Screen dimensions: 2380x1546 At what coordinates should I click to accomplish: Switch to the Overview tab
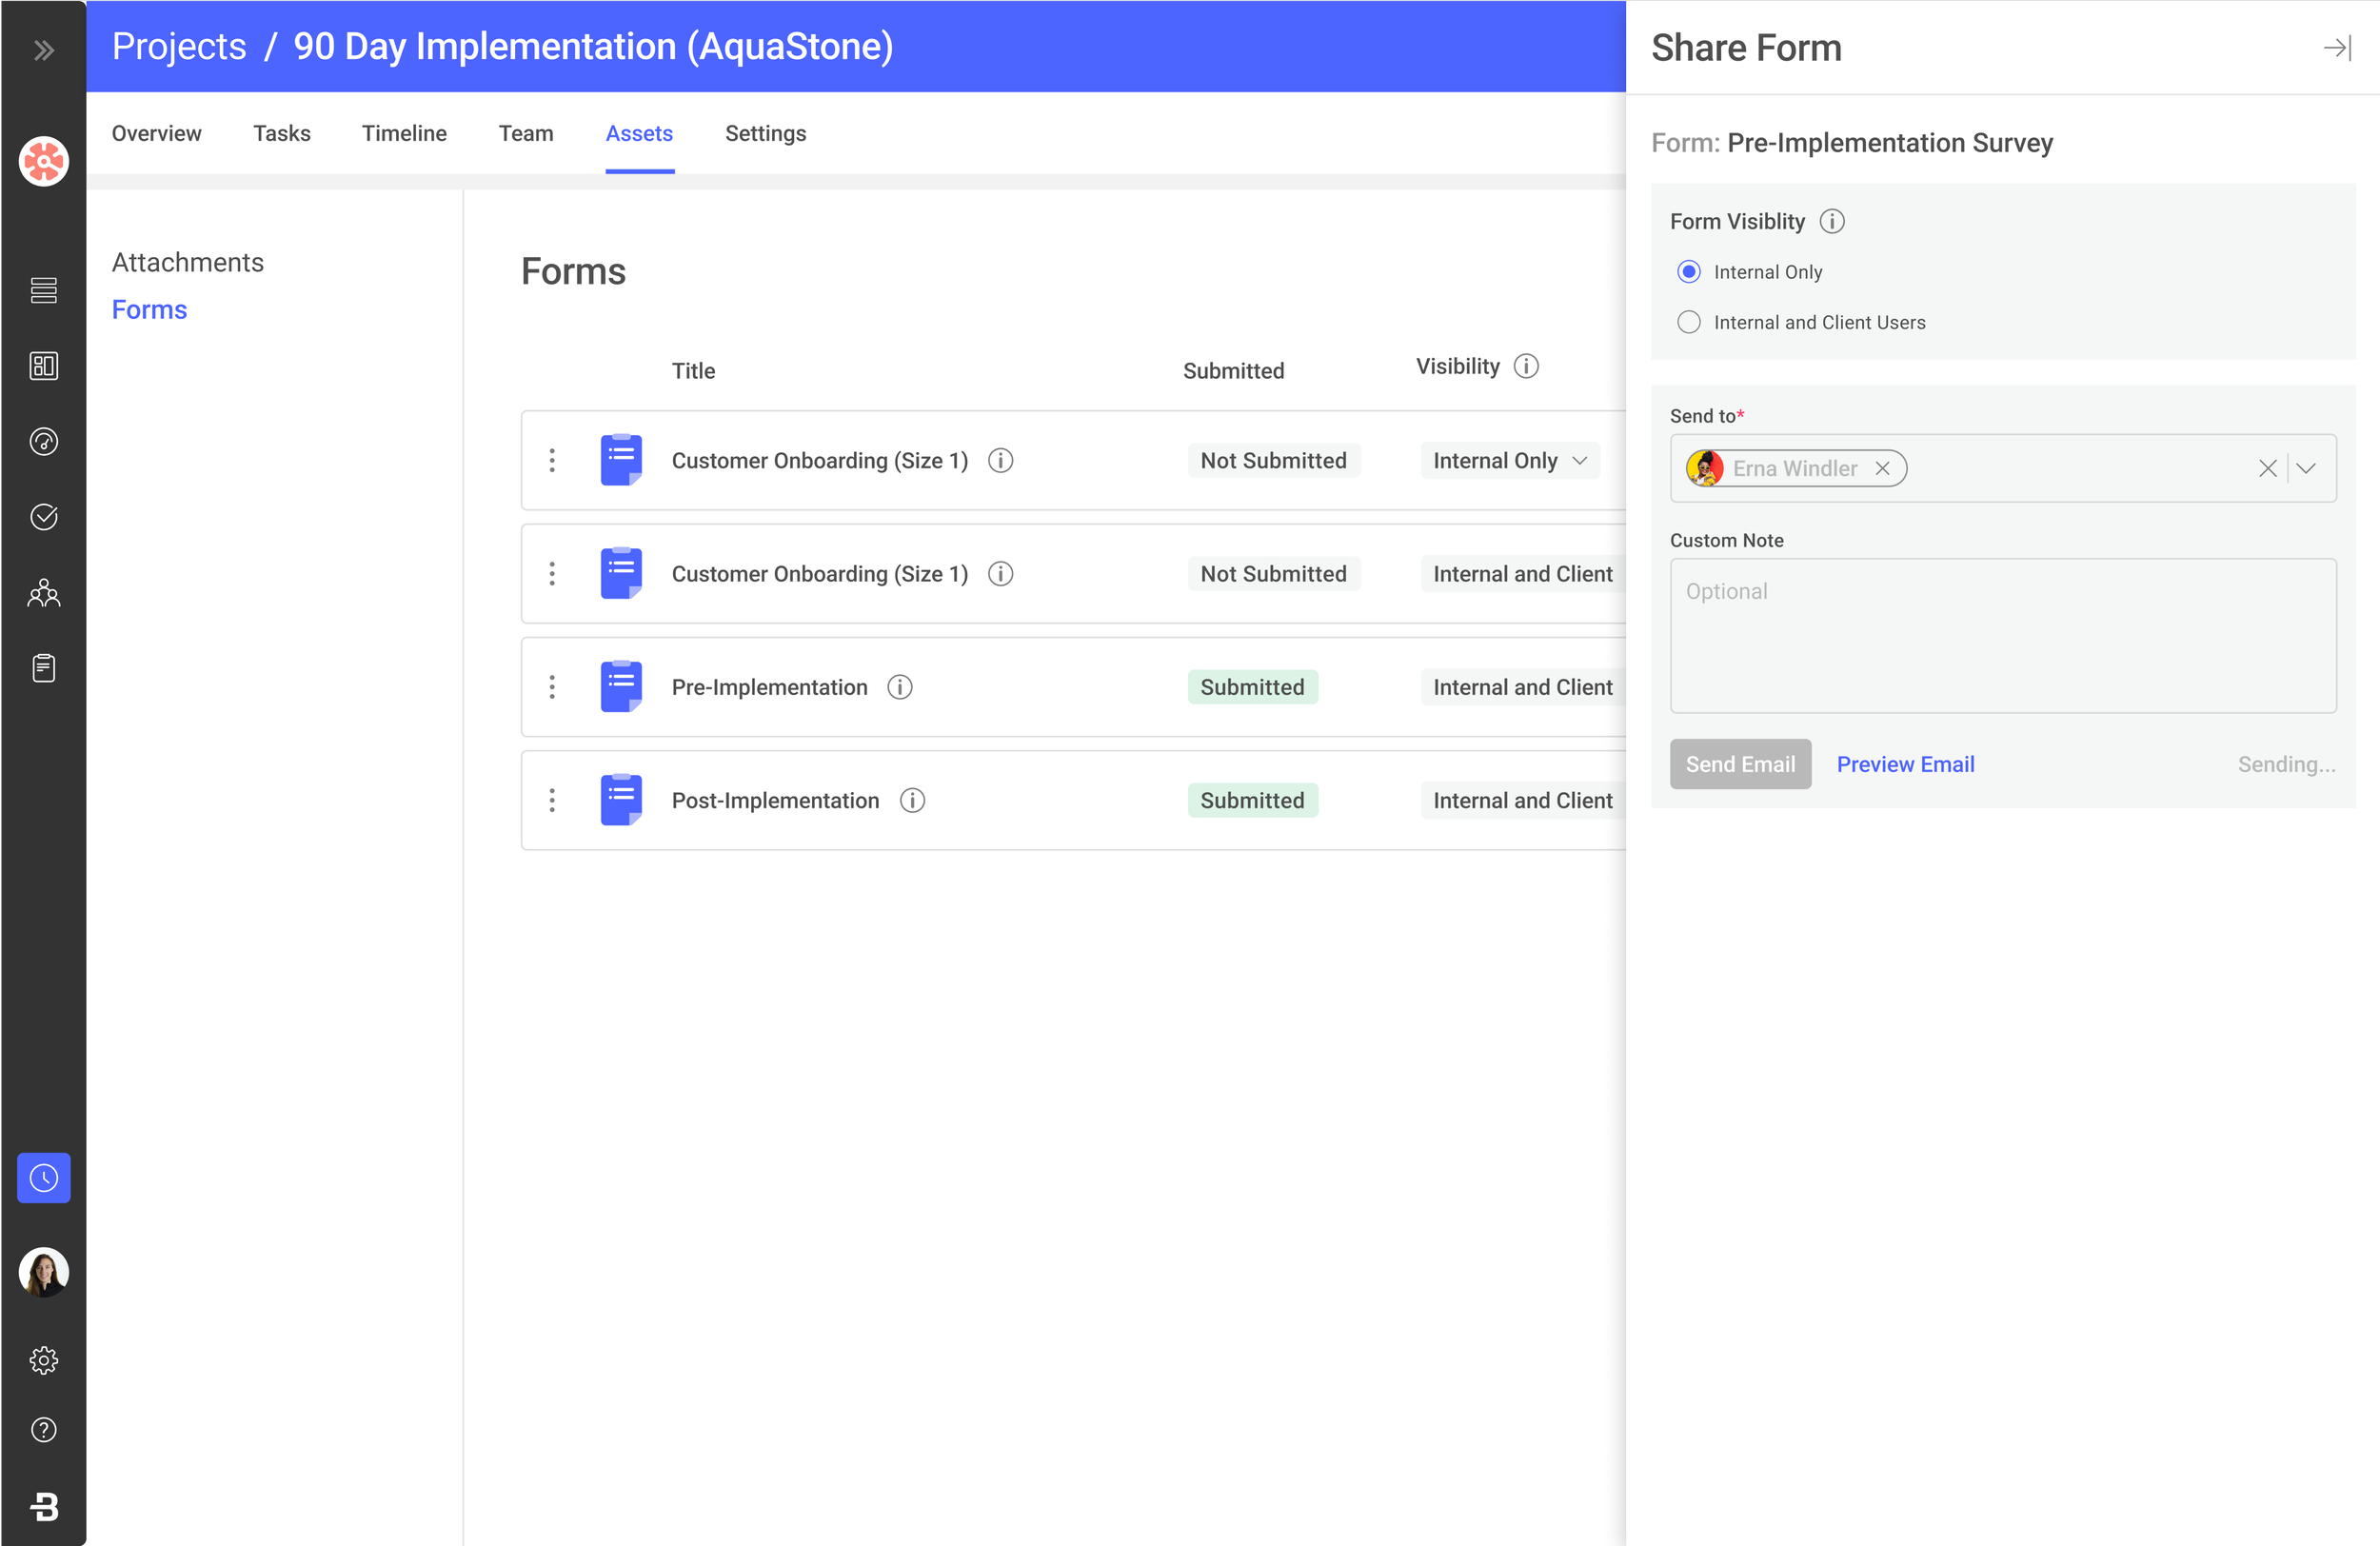(156, 133)
